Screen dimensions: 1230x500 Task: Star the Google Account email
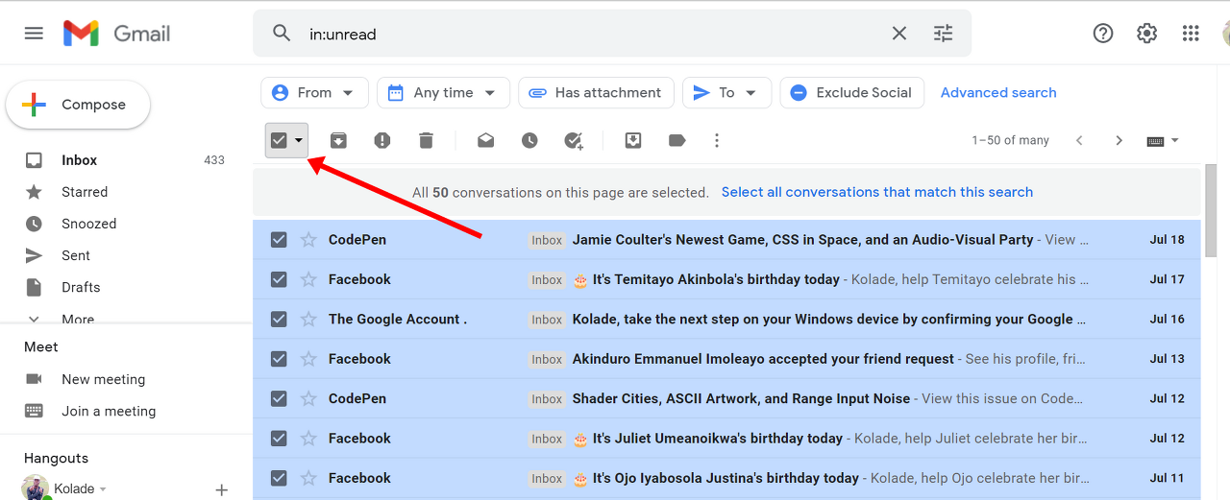pyautogui.click(x=308, y=319)
